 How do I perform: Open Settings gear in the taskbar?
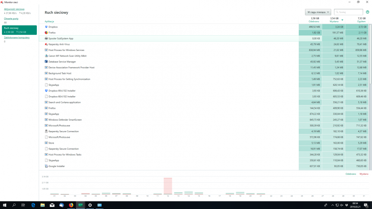(x=90, y=205)
